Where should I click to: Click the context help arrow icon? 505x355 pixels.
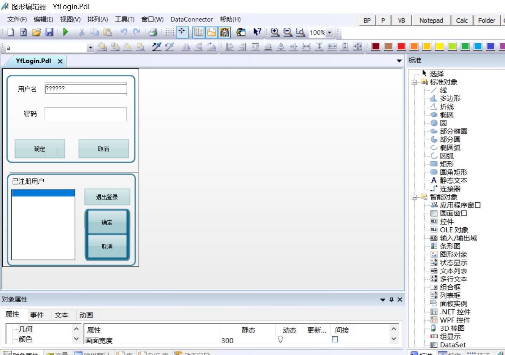click(257, 32)
